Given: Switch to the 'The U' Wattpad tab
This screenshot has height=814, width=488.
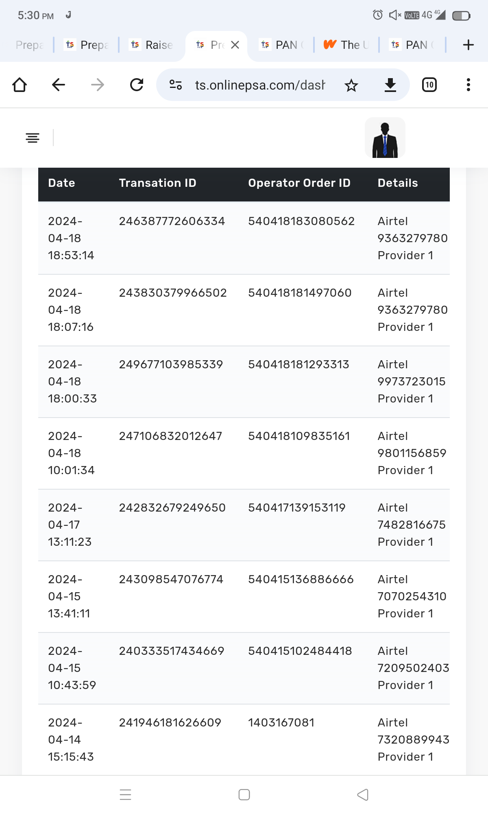Looking at the screenshot, I should click(x=346, y=45).
